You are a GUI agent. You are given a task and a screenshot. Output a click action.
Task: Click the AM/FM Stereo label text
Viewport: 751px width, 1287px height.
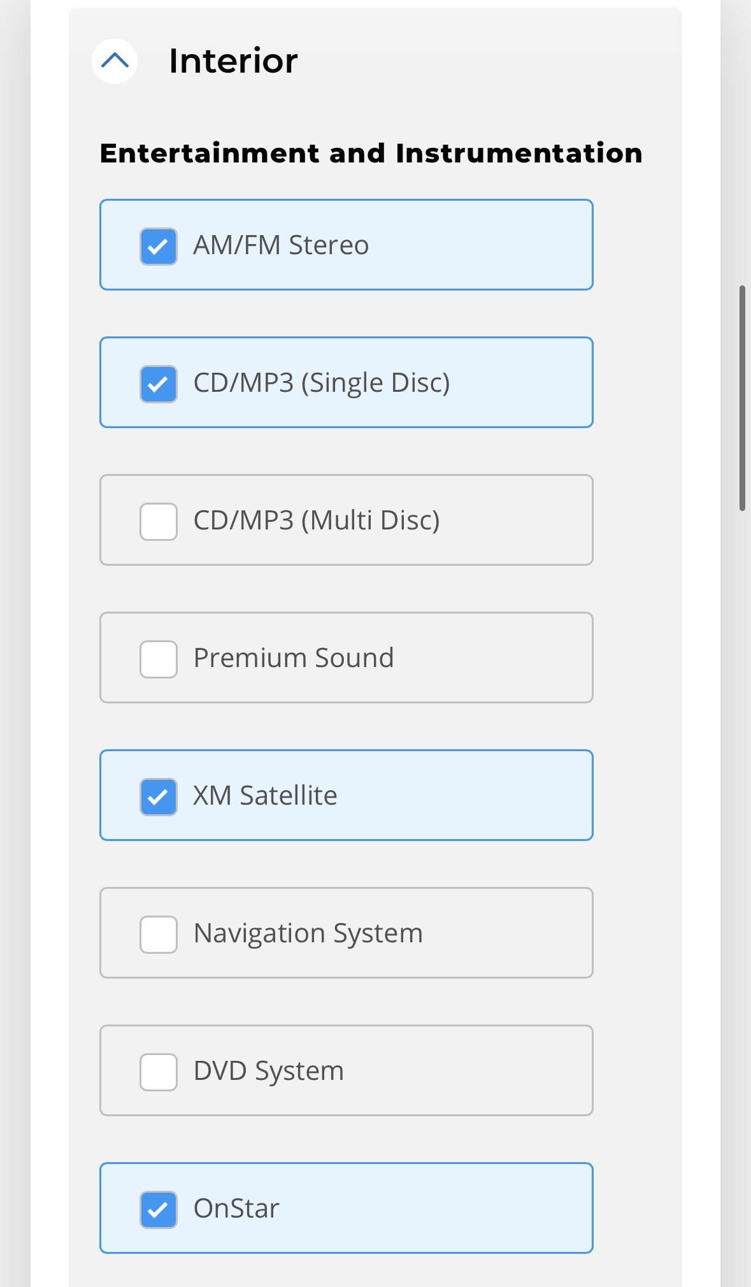pos(281,245)
